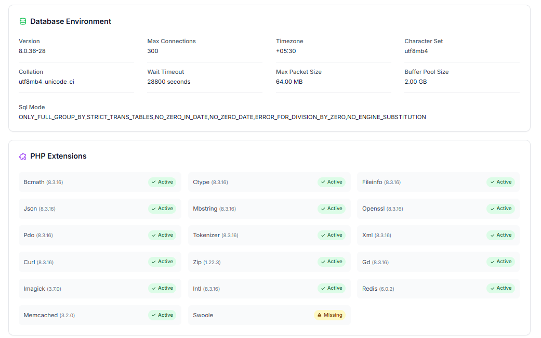
Task: Click the Wait Timeout label
Action: click(x=166, y=72)
